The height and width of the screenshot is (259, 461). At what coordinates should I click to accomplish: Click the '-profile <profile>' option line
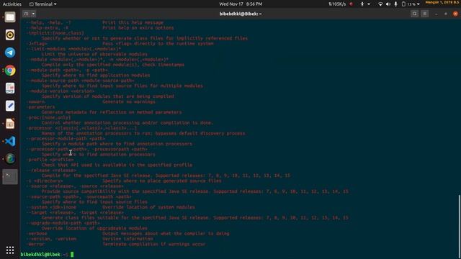[50, 160]
